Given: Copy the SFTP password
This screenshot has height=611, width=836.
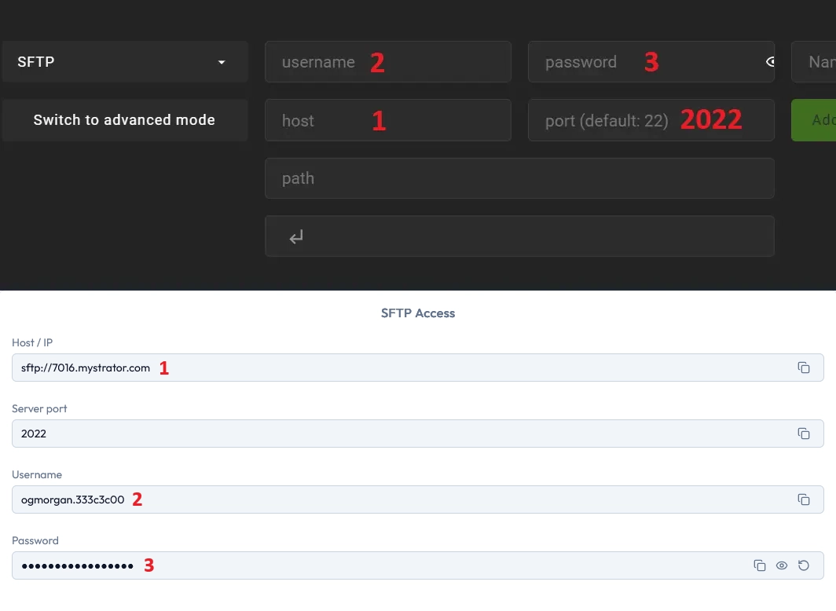Looking at the screenshot, I should coord(759,565).
